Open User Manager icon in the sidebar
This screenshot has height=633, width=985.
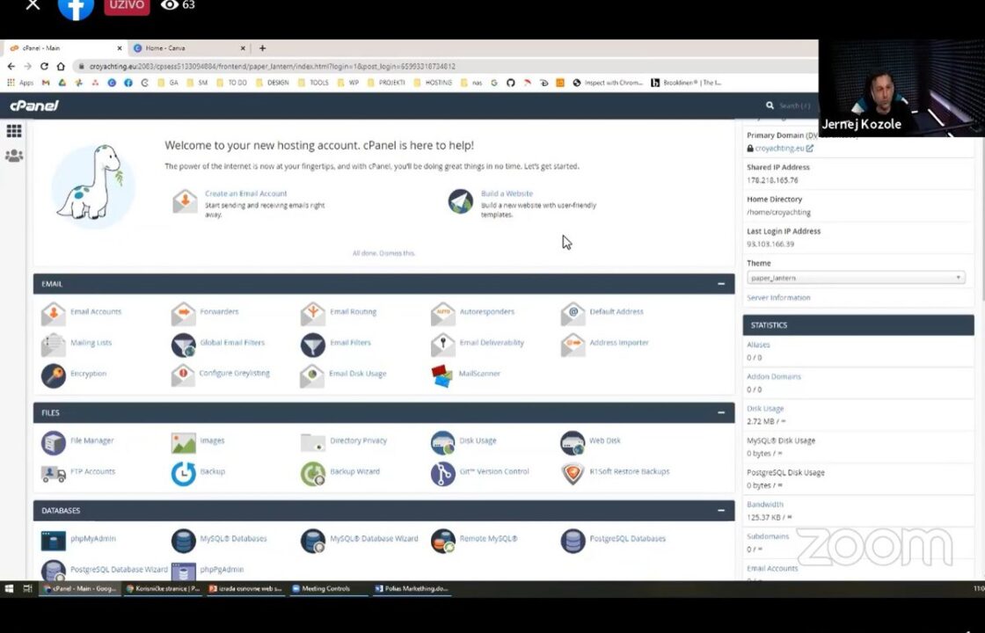pyautogui.click(x=14, y=156)
